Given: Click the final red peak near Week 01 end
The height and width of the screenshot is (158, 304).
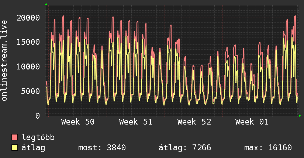Looking at the screenshot, I should point(295,17).
